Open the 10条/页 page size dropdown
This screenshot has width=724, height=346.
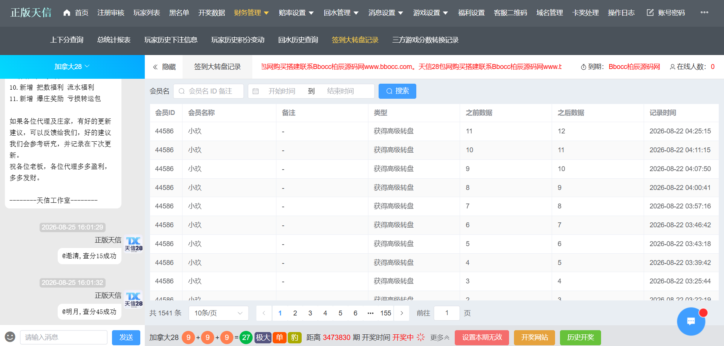point(218,313)
